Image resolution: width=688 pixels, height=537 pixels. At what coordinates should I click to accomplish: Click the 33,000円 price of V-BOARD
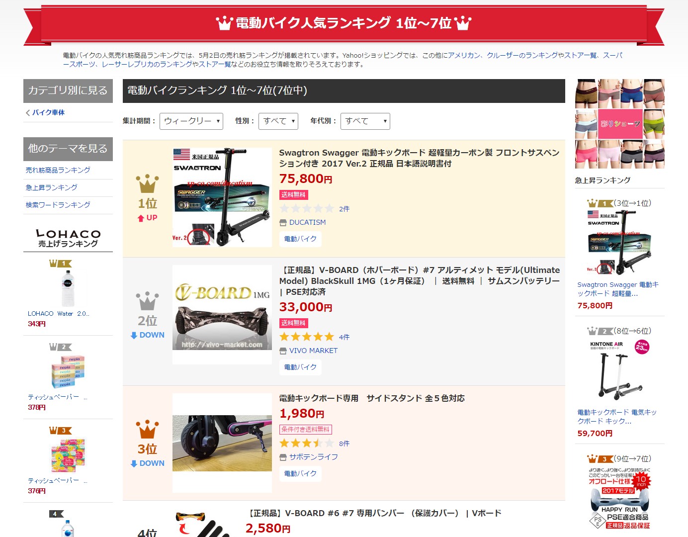click(x=306, y=307)
